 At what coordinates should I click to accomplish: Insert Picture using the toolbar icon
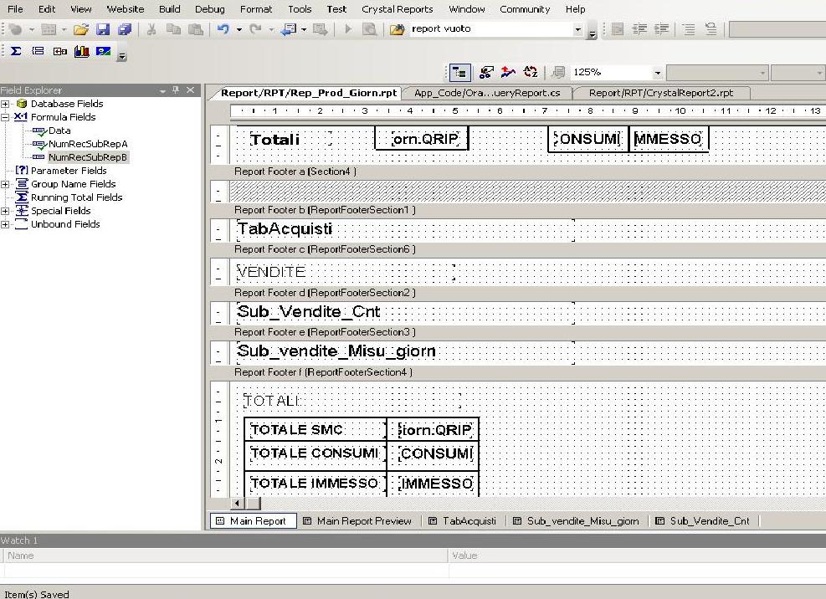point(103,51)
